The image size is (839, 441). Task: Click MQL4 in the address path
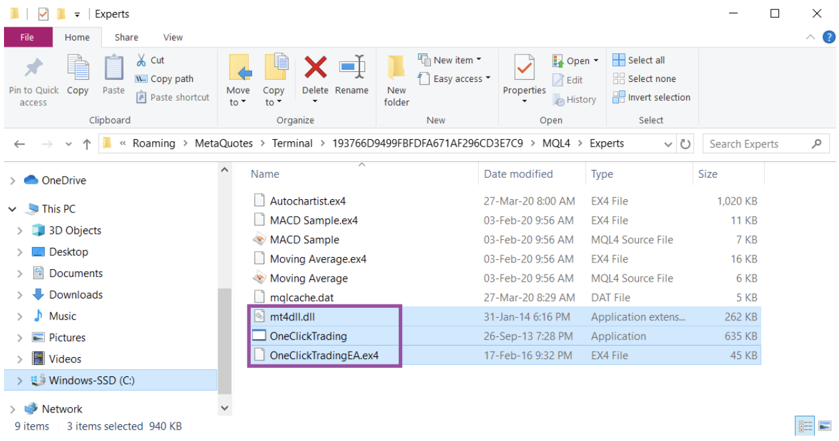[x=556, y=143]
